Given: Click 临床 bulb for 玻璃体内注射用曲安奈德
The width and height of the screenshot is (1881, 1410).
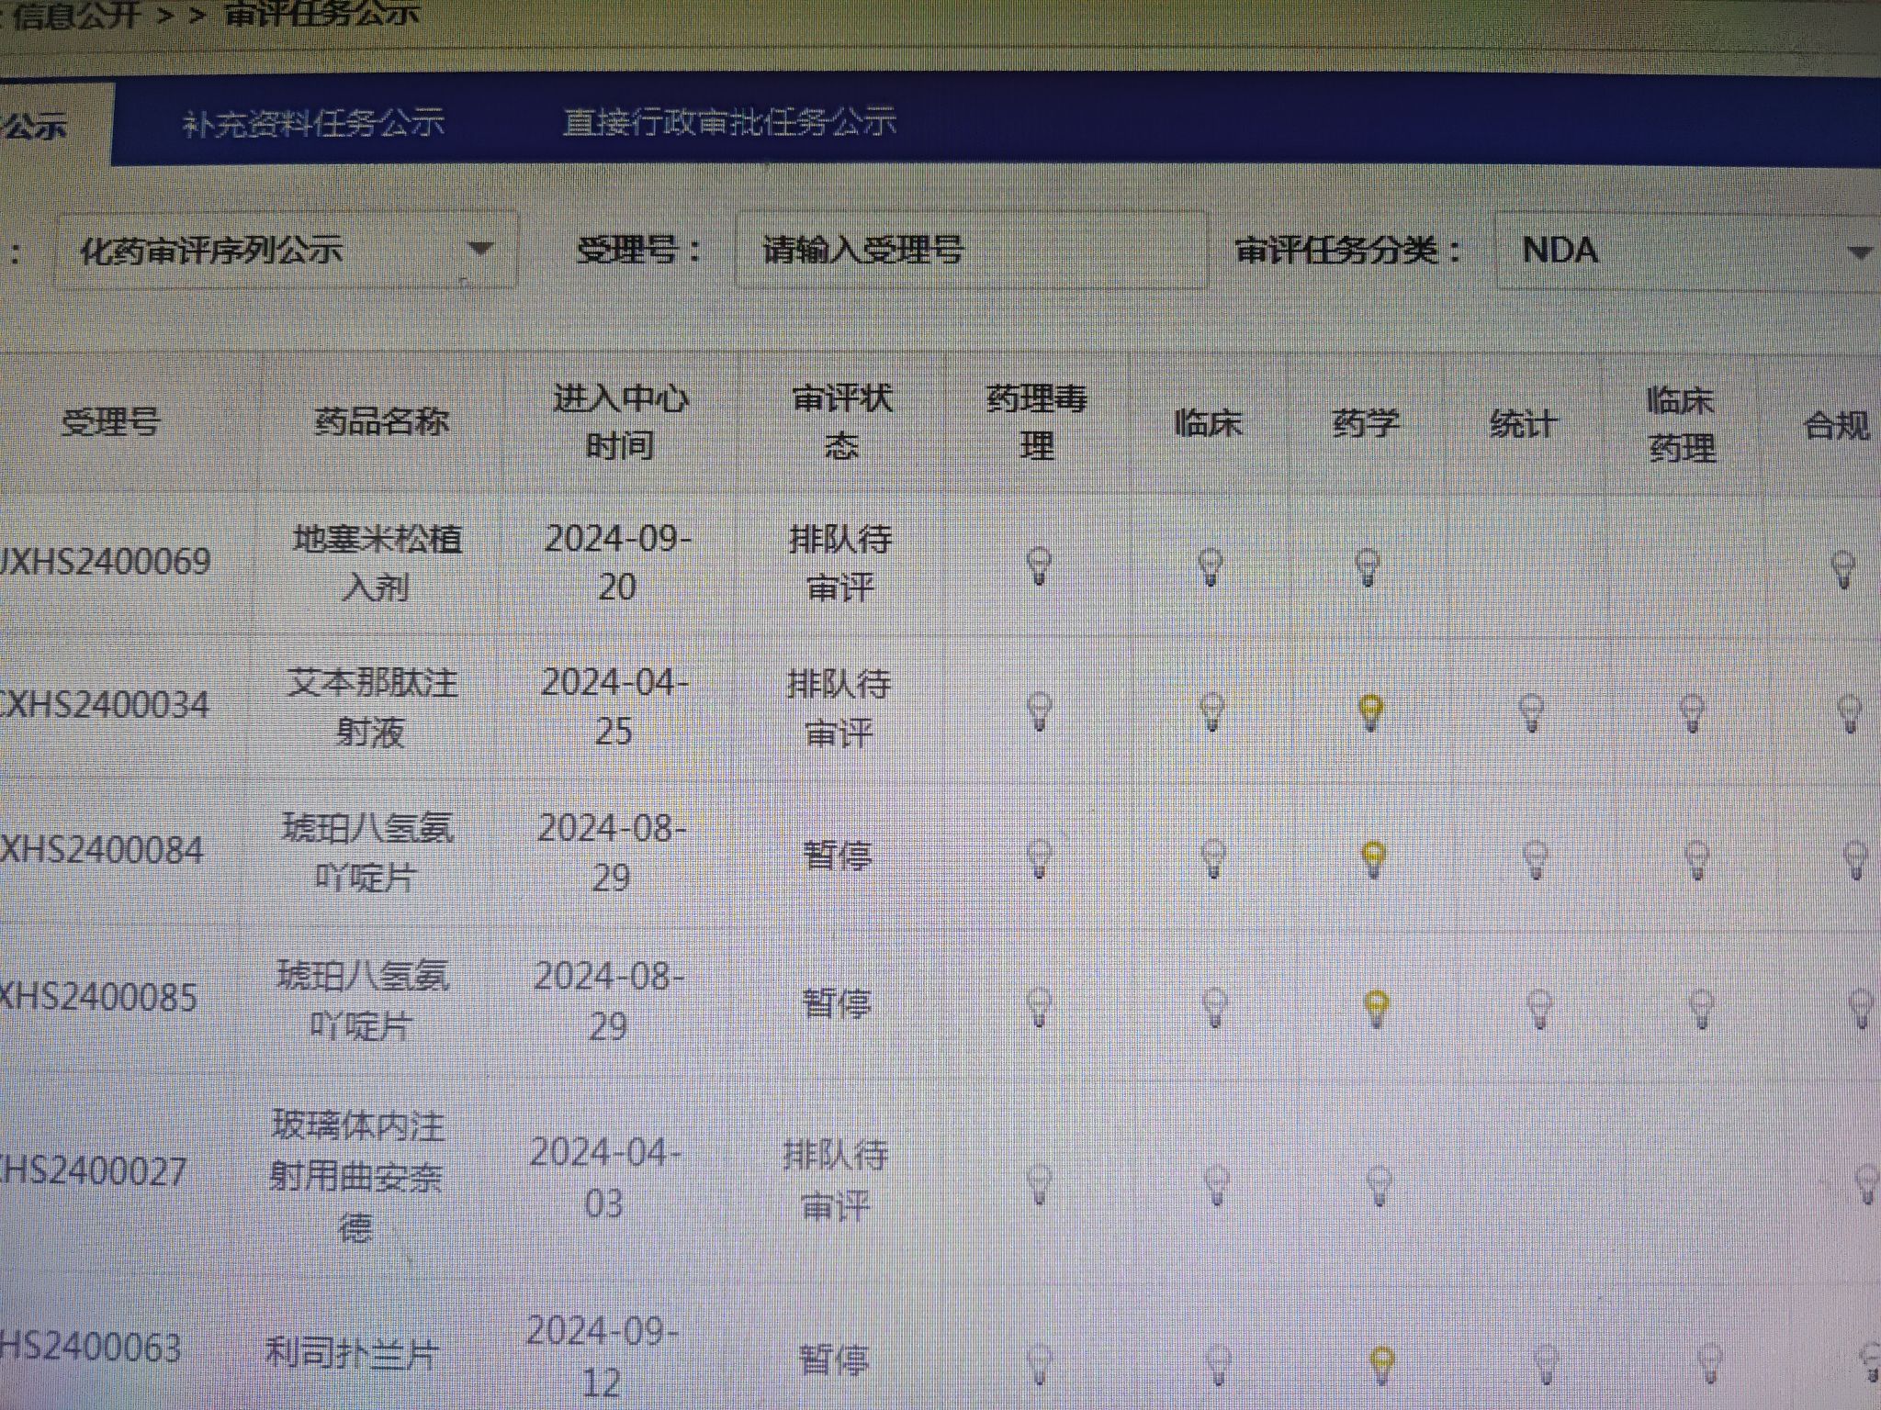Looking at the screenshot, I should tap(1217, 1185).
